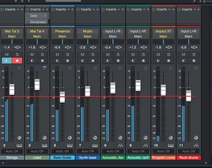Open Impact XT input selector
This screenshot has width=212, height=168.
(163, 31)
